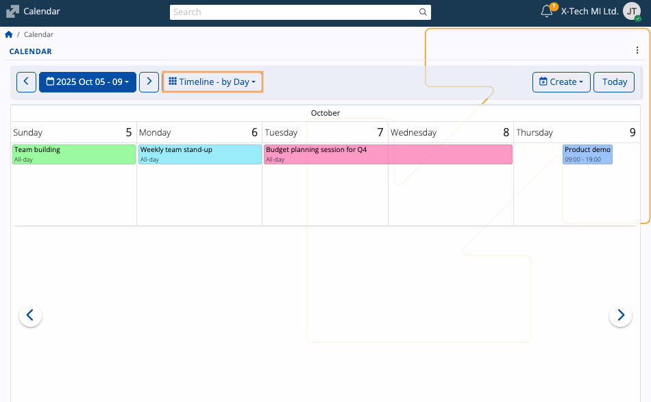
Task: Go to the previous date range in toolbar
Action: coord(26,82)
